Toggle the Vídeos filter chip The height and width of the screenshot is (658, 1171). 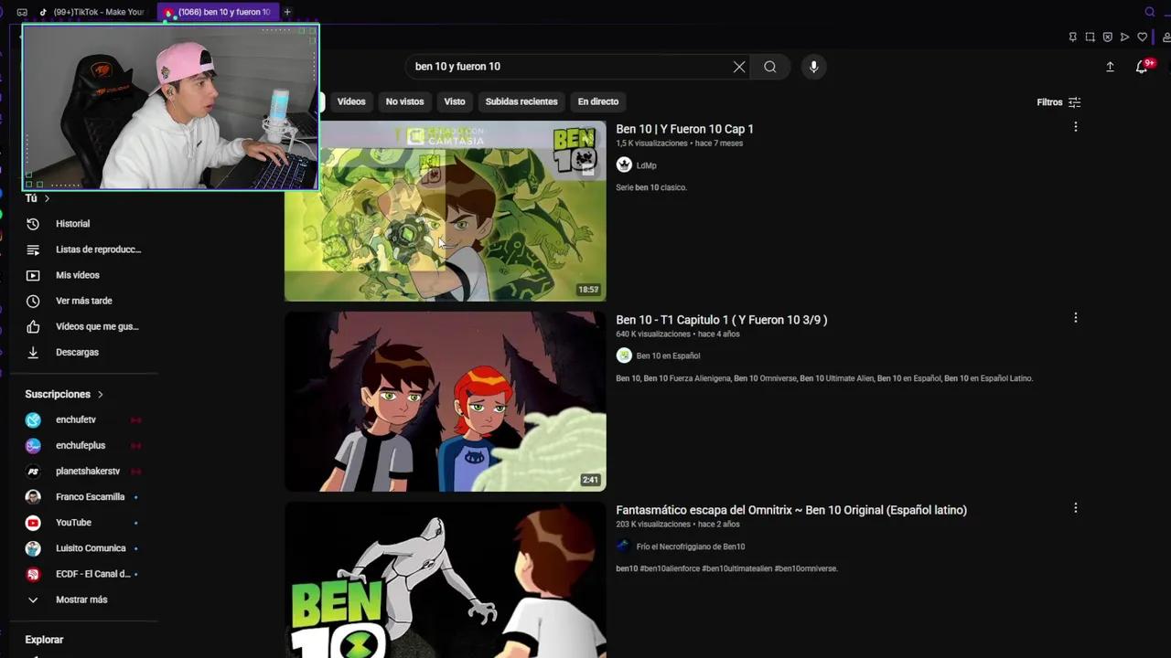[x=351, y=101]
